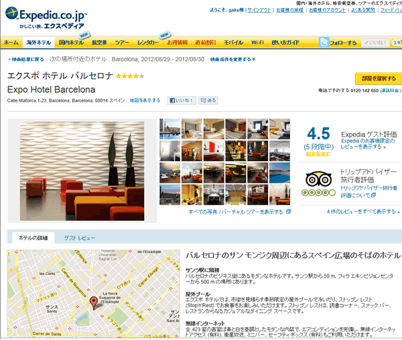Expand 検索条件を変更する search options
This screenshot has width=402, height=340.
click(232, 60)
